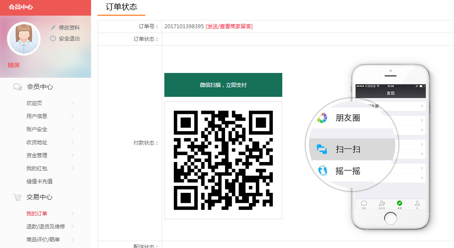Expand the 用户信息 chevron arrow

[x=72, y=116]
